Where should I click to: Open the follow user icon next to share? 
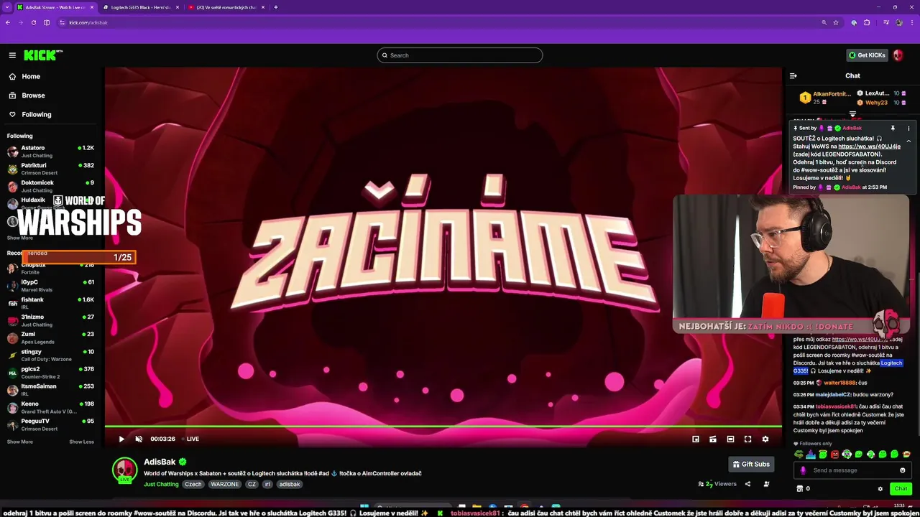coord(766,484)
